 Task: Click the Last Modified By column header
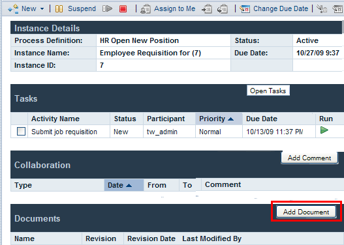click(212, 238)
